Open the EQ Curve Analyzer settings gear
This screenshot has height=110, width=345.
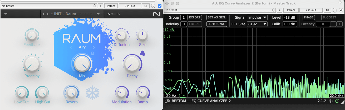[331, 101]
